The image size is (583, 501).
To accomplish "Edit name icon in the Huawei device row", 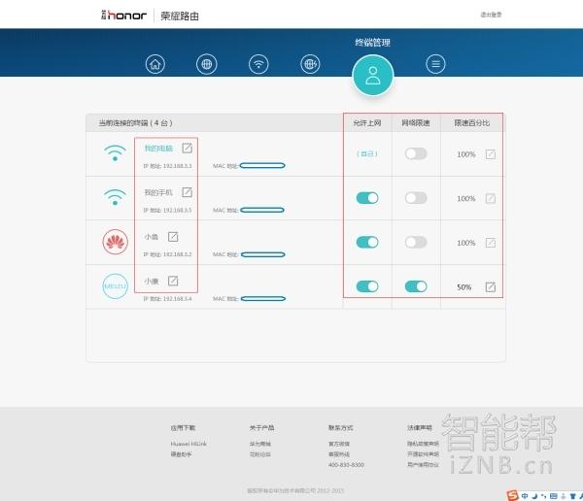I will pyautogui.click(x=173, y=236).
